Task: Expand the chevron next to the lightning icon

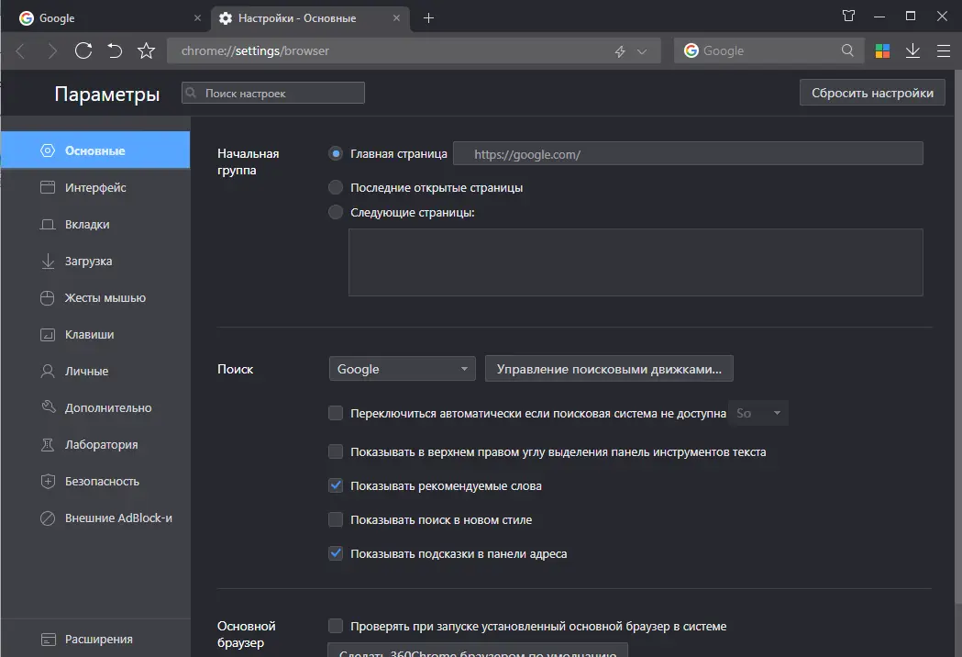Action: [x=642, y=51]
